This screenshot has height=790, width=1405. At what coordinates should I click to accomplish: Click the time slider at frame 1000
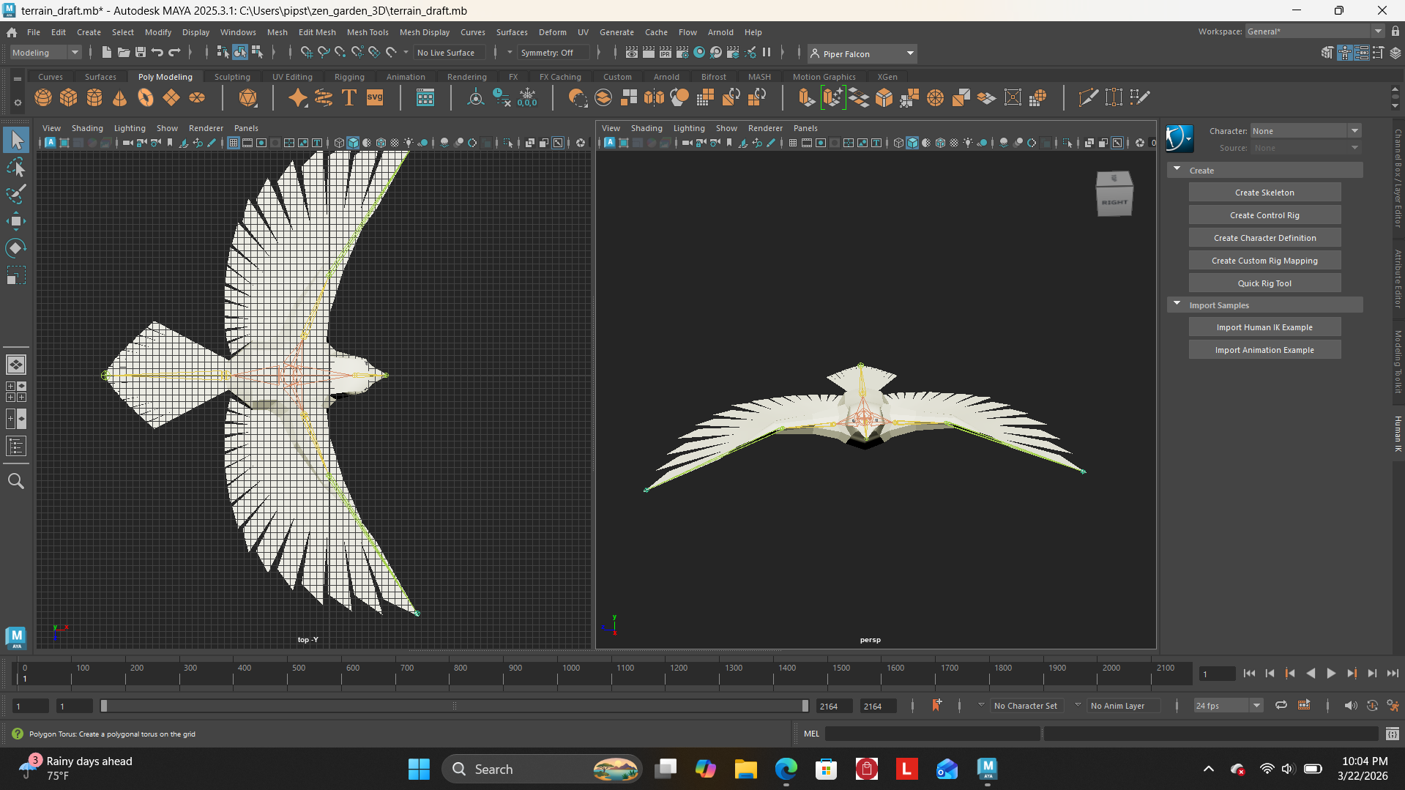tap(557, 674)
